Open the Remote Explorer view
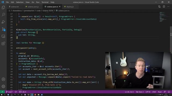 tap(3, 36)
